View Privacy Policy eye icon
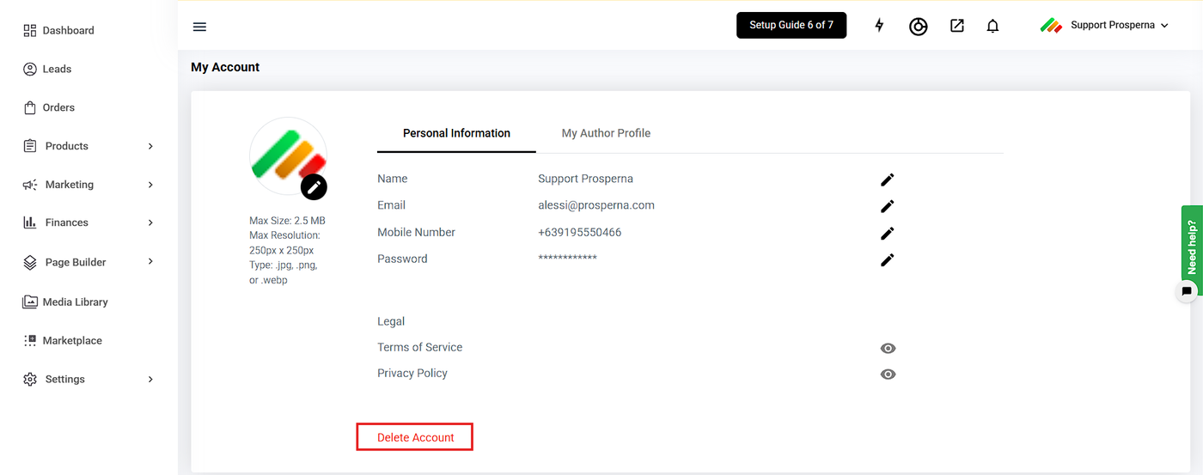 (x=888, y=375)
